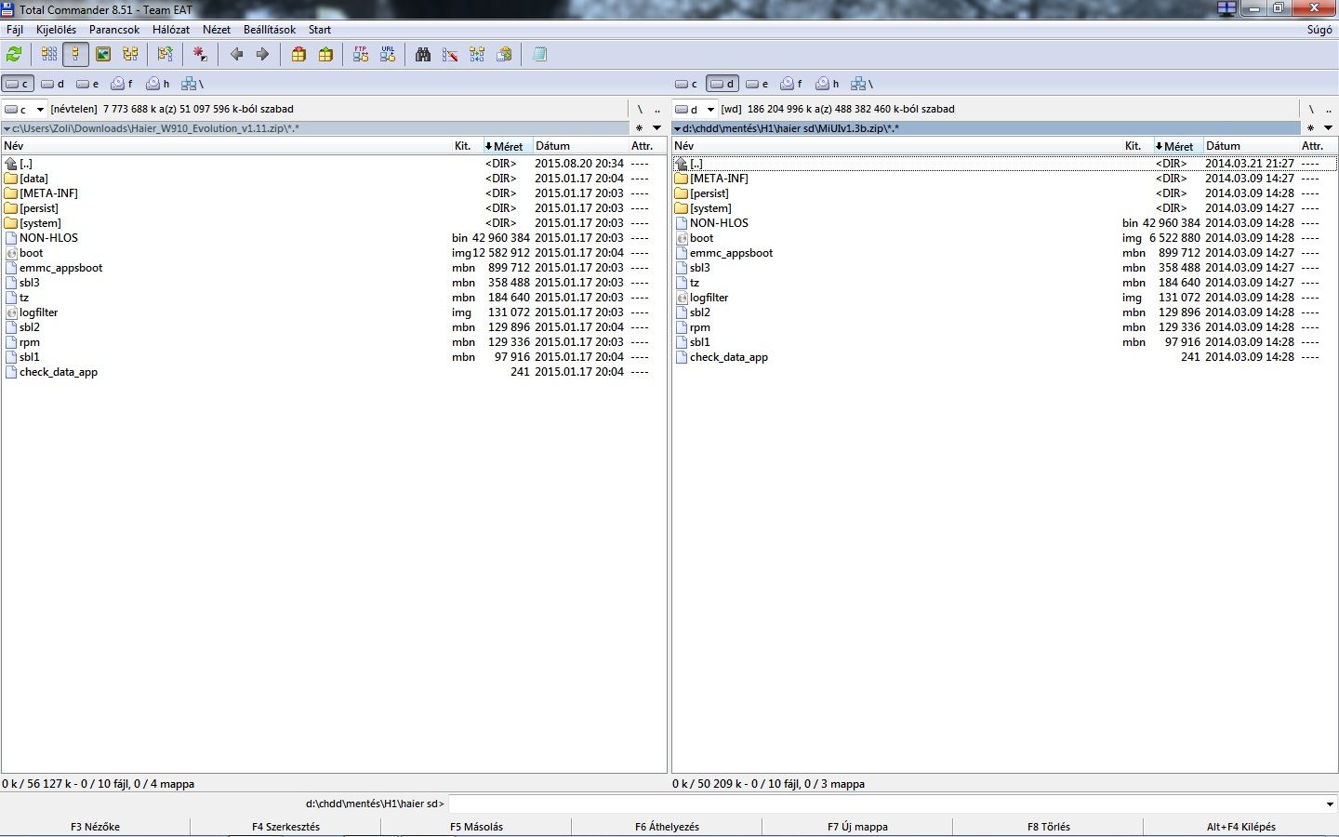
Task: Open FTP connect toolbar icon
Action: coord(361,55)
